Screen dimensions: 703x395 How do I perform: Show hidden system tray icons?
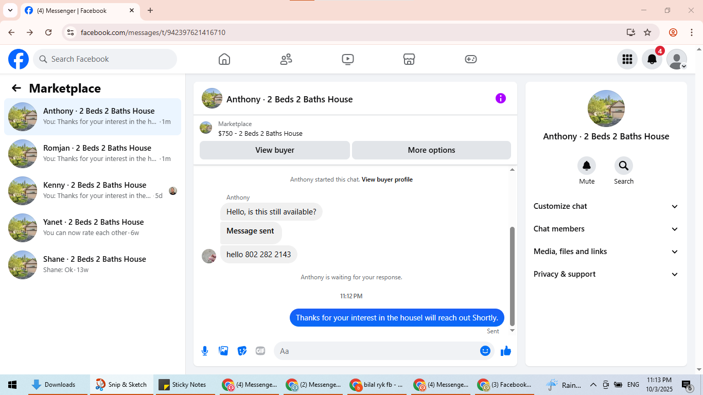tap(593, 385)
